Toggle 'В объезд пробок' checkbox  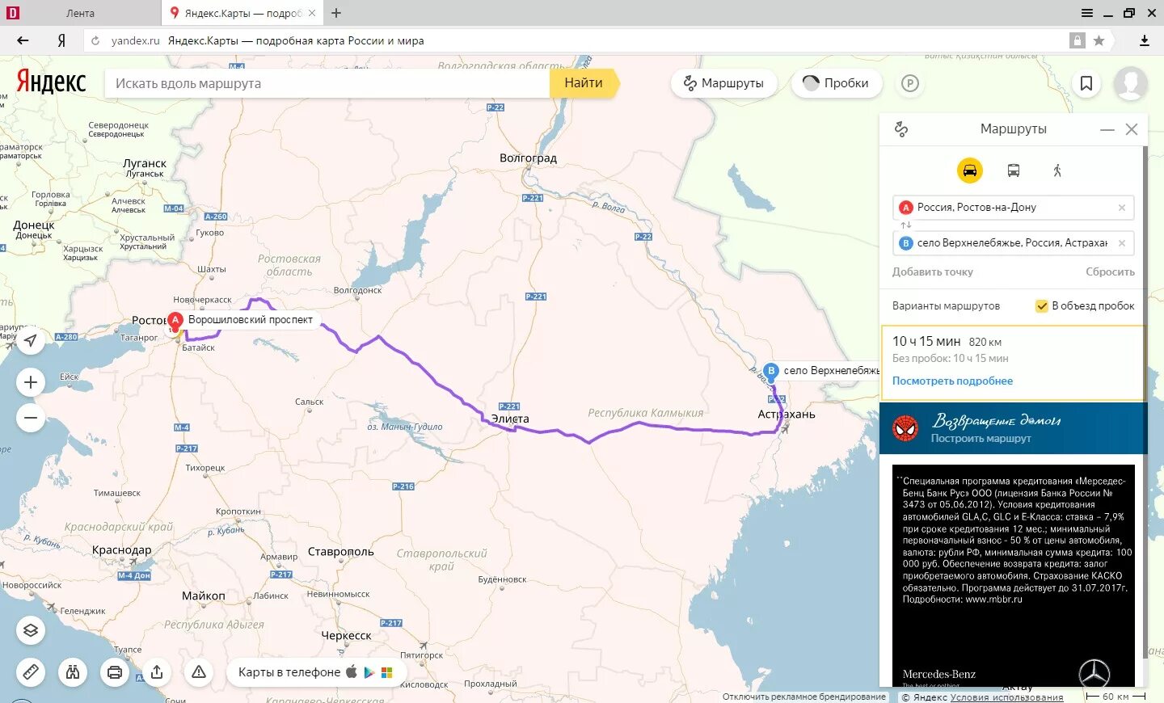click(x=1042, y=306)
